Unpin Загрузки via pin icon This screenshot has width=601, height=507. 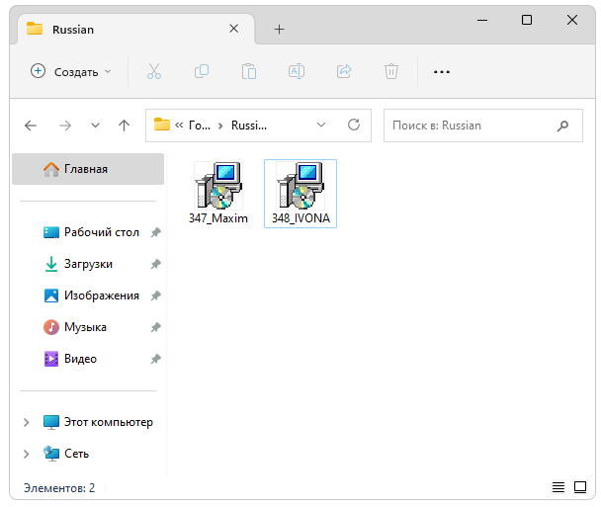tap(155, 264)
